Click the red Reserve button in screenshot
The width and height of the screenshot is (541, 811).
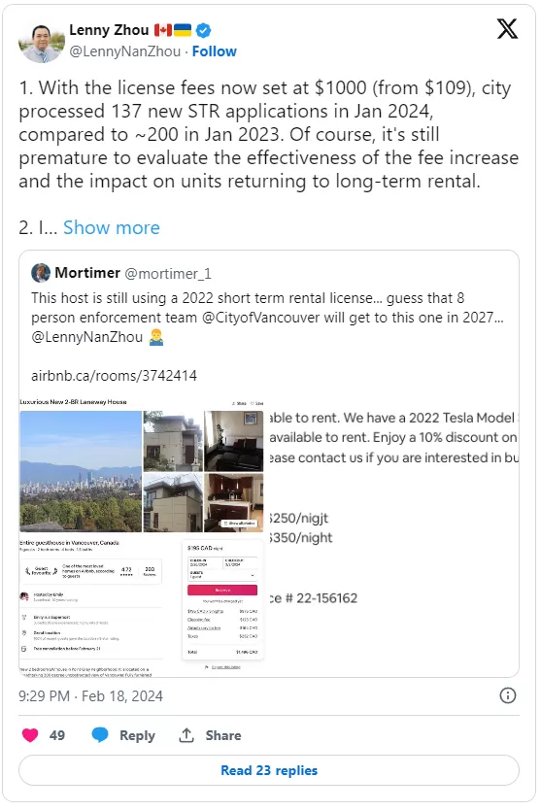pos(221,591)
